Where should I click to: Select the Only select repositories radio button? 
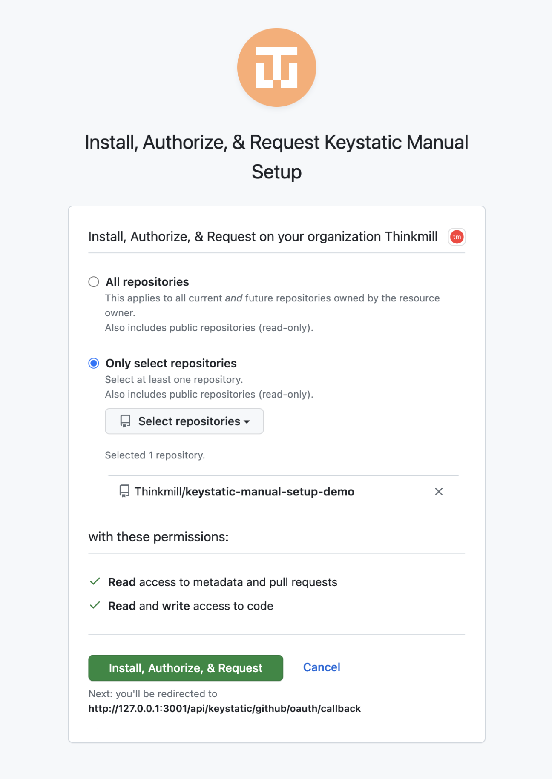[x=94, y=363]
